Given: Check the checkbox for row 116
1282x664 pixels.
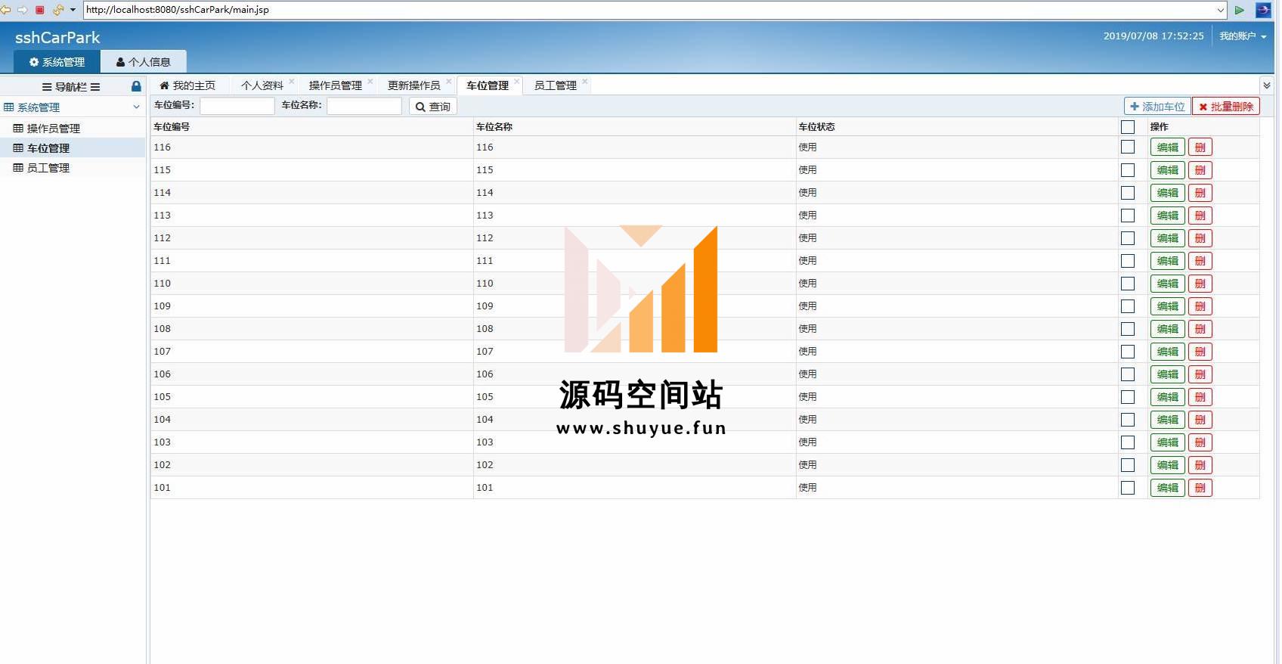Looking at the screenshot, I should pyautogui.click(x=1128, y=147).
